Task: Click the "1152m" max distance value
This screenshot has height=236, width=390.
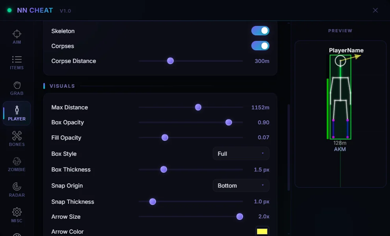Action: (260, 107)
